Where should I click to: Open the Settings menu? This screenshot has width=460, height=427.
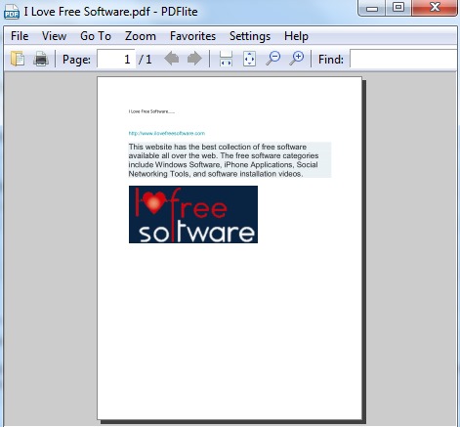[x=250, y=36]
